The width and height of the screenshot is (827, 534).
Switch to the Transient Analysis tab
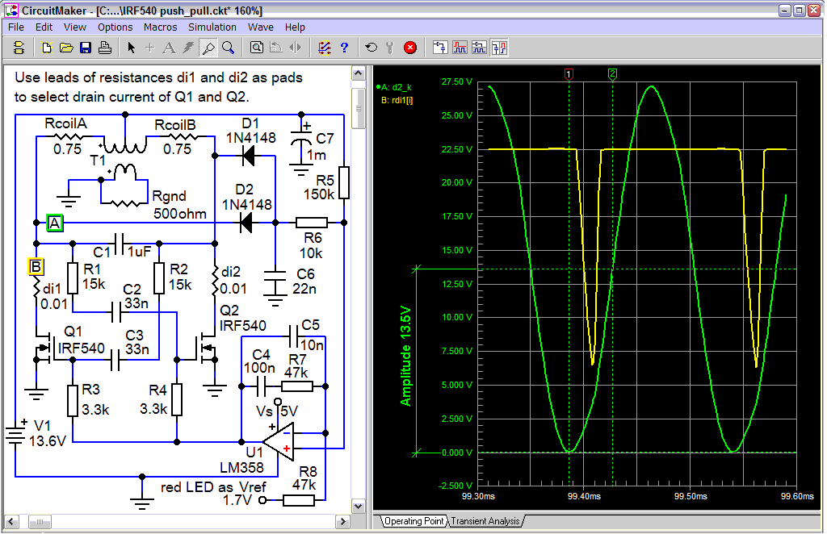pyautogui.click(x=485, y=521)
